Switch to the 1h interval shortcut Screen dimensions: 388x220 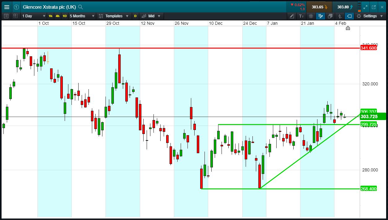click(50, 16)
